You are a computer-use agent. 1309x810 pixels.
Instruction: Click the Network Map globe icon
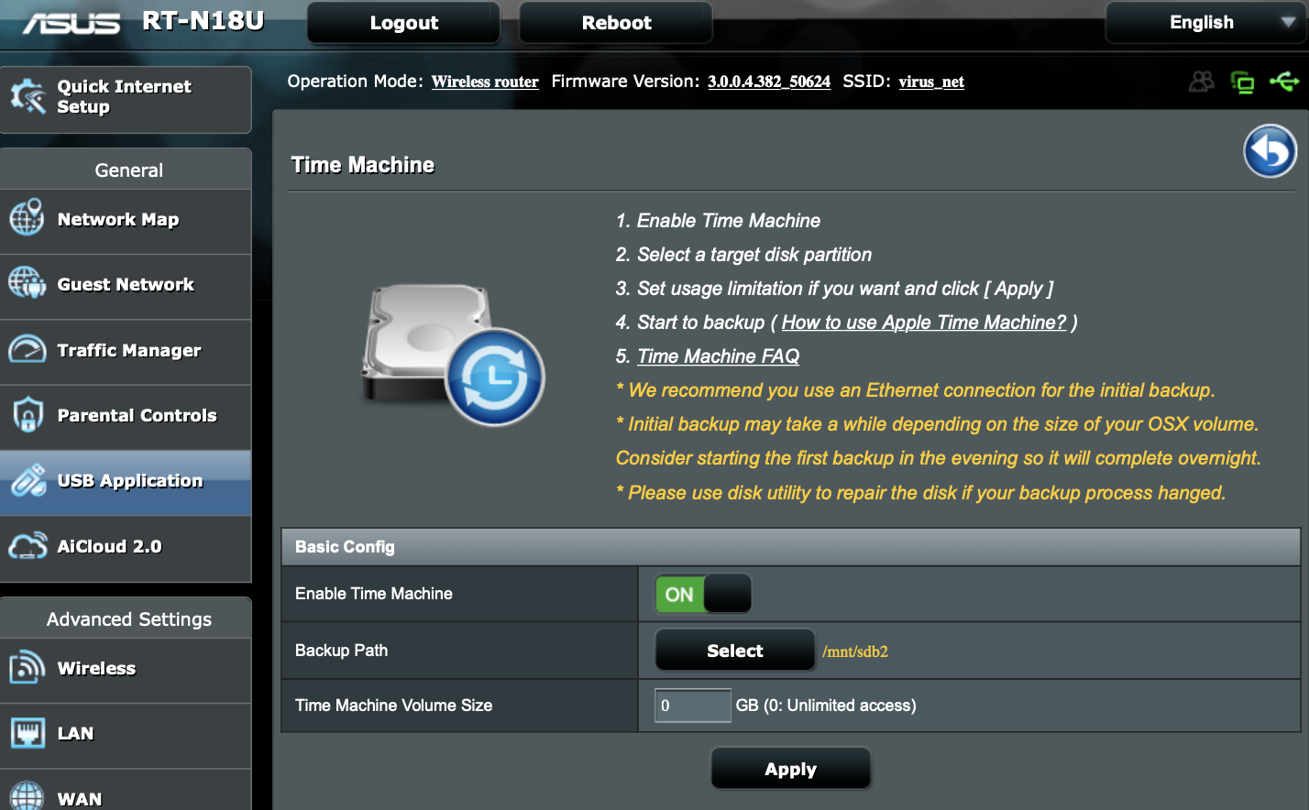pyautogui.click(x=27, y=218)
